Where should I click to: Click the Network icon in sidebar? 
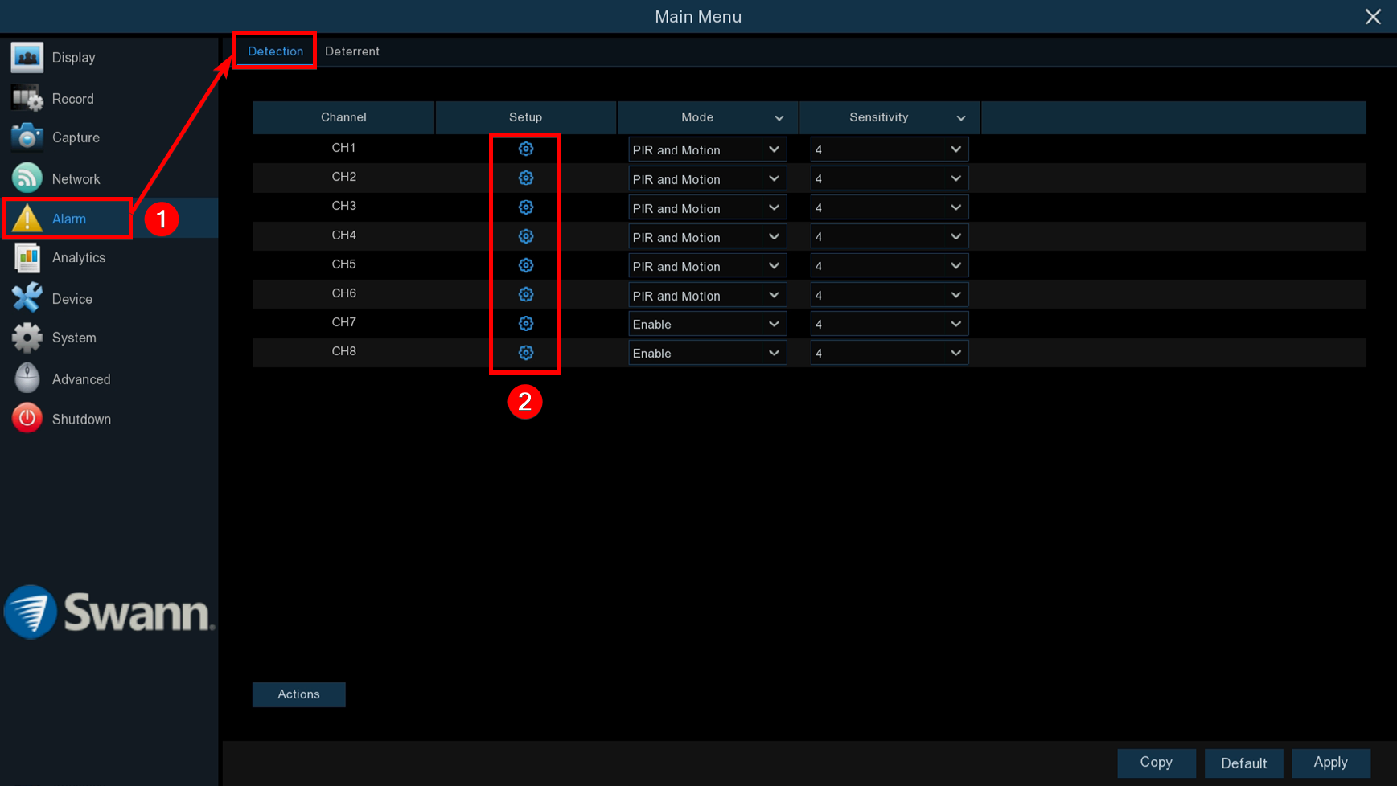point(27,178)
